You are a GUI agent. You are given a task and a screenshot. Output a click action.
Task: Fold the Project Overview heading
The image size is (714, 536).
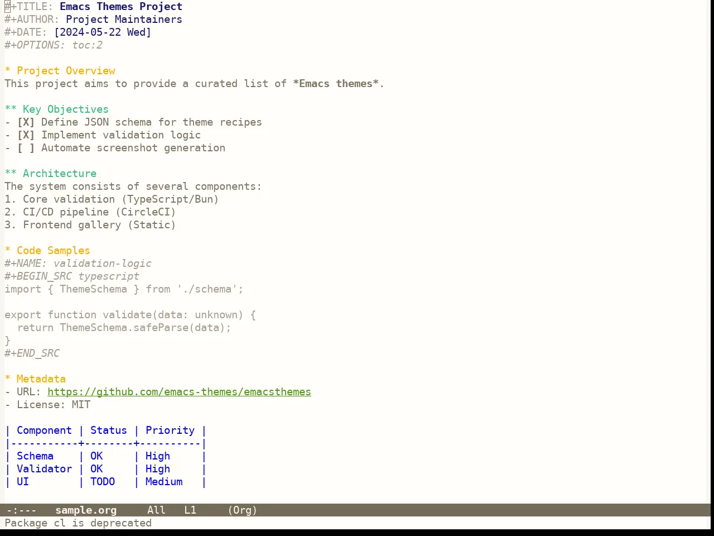click(60, 71)
